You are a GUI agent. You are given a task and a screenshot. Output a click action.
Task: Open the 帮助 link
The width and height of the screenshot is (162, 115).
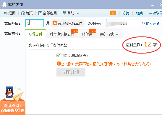(139, 13)
